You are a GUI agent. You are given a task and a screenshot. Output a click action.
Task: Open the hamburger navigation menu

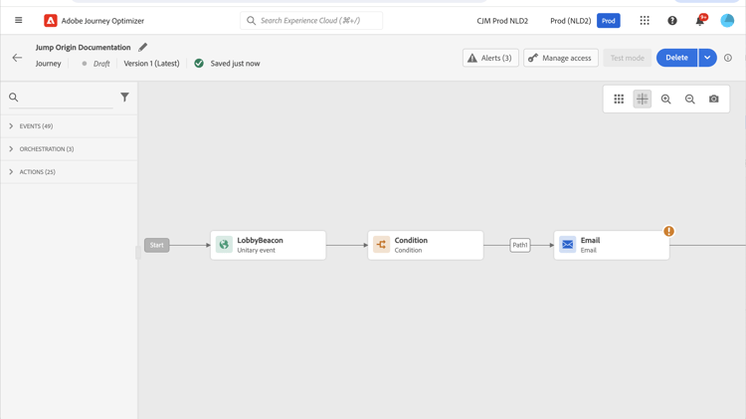[19, 20]
